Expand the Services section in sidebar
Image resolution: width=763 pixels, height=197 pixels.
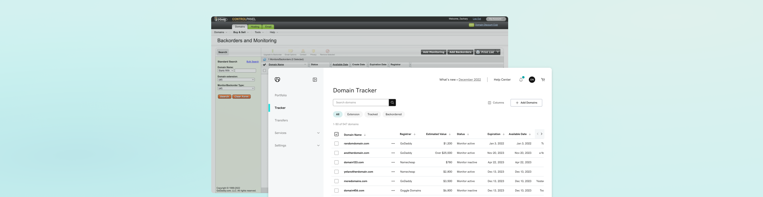318,133
